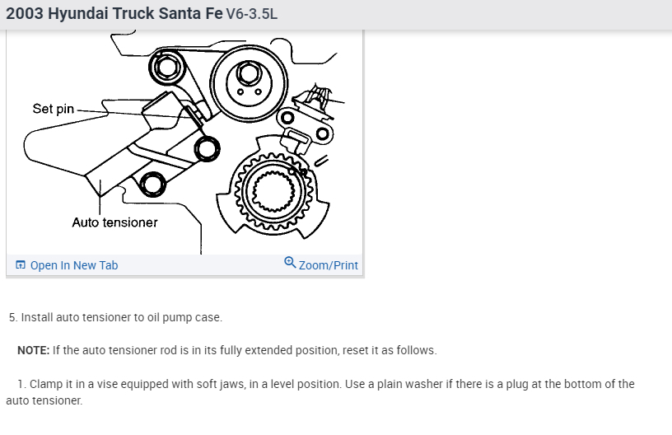
Task: Click the Open In New Tab icon
Action: coord(21,265)
